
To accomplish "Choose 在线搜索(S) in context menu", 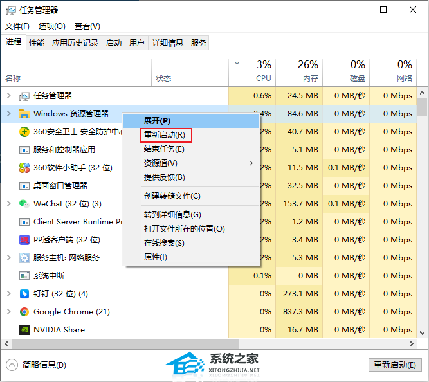I will pyautogui.click(x=191, y=243).
